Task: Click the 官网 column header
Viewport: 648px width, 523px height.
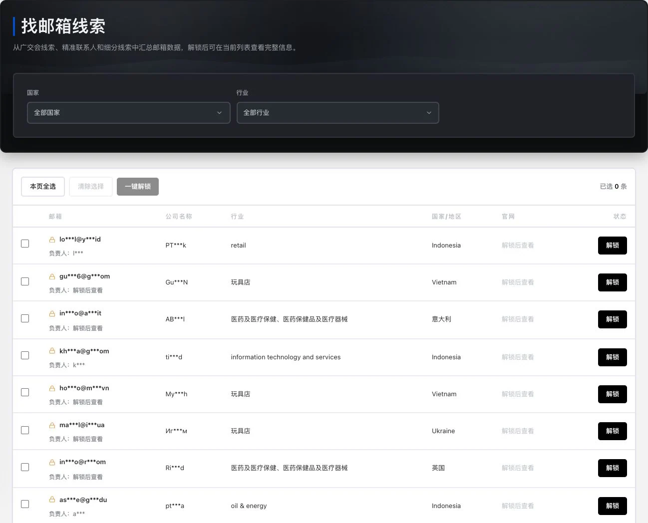Action: pos(508,217)
